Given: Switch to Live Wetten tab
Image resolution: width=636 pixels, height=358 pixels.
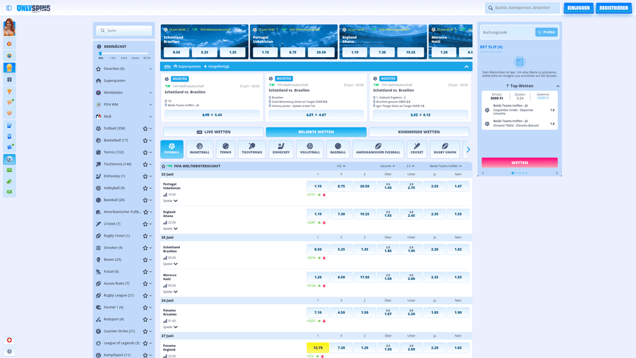Looking at the screenshot, I should 213,132.
